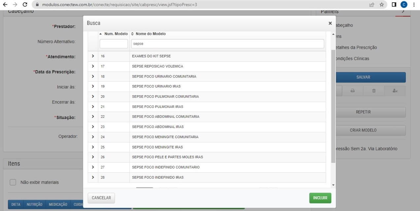Expand SEPSE FOCO PULMONAR COMUNITARIA row

pyautogui.click(x=93, y=97)
